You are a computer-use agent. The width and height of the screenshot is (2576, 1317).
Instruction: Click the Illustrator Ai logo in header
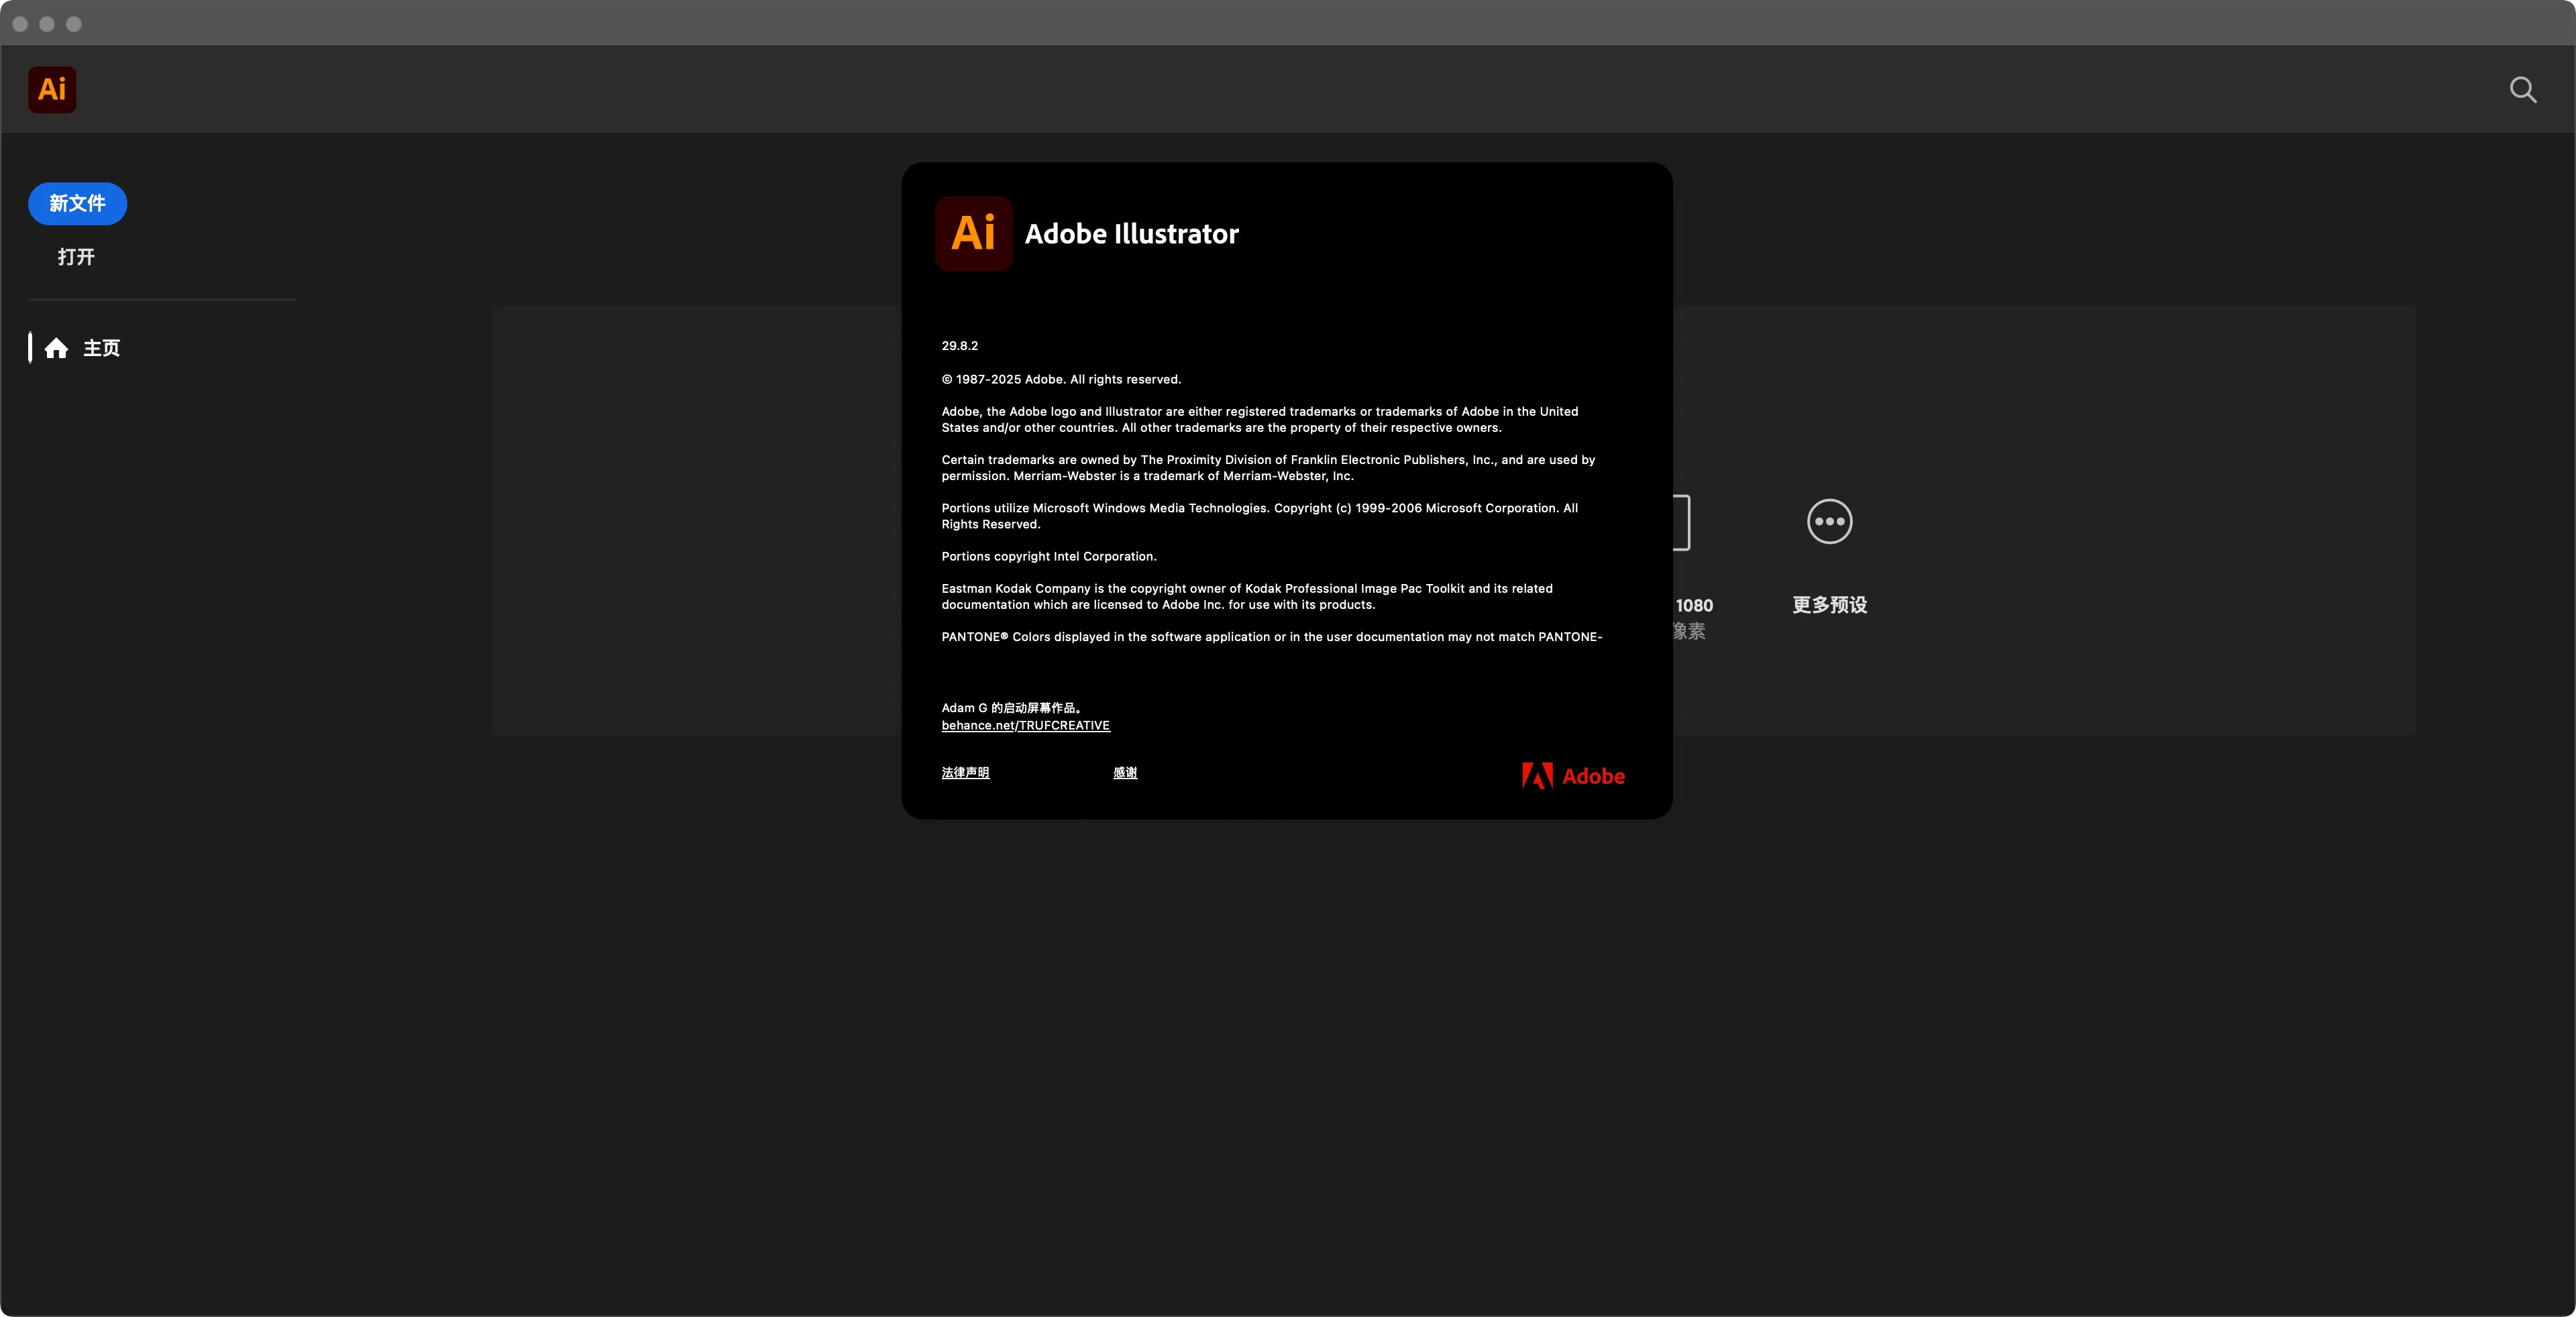pyautogui.click(x=52, y=90)
